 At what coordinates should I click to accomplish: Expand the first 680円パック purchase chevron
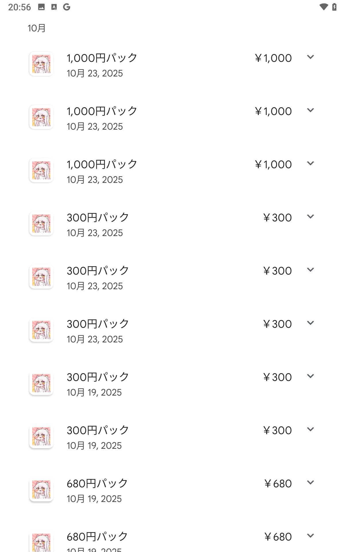tap(310, 482)
